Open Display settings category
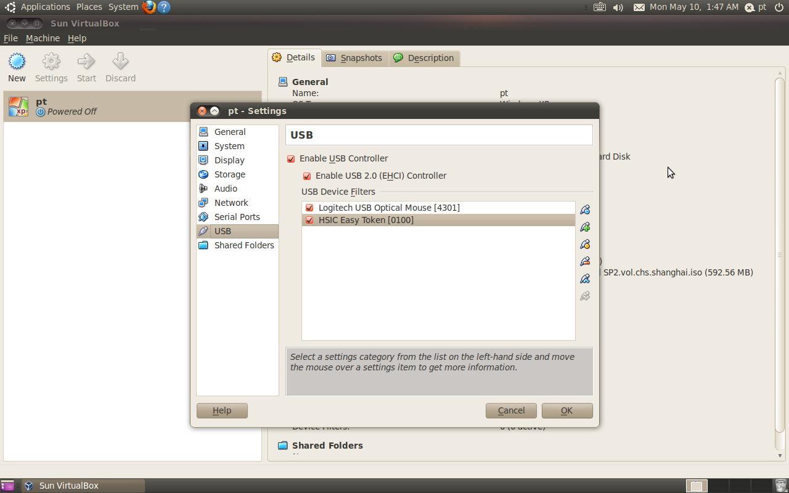Viewport: 789px width, 493px height. click(237, 160)
